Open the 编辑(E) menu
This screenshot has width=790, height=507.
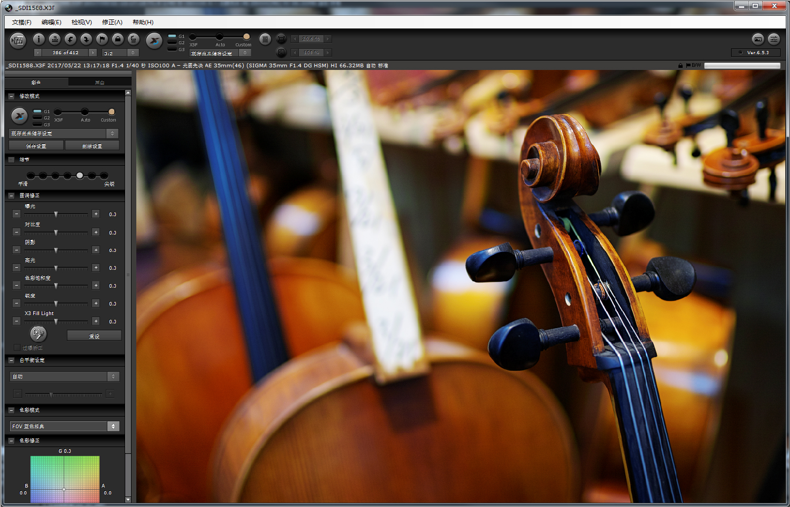(52, 22)
